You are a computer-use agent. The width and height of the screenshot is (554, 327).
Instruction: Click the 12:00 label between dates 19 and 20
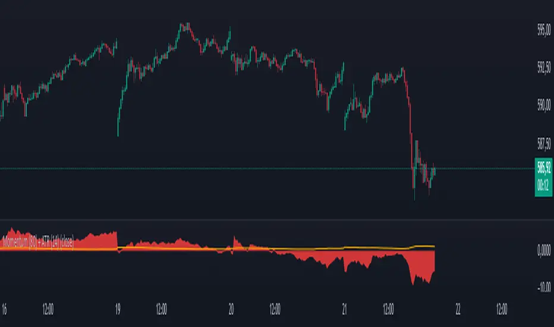pos(161,309)
